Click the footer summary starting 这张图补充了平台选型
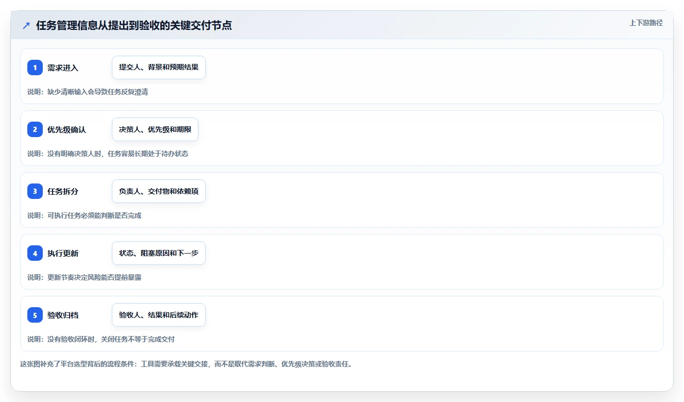Image resolution: width=684 pixels, height=402 pixels. click(x=186, y=364)
